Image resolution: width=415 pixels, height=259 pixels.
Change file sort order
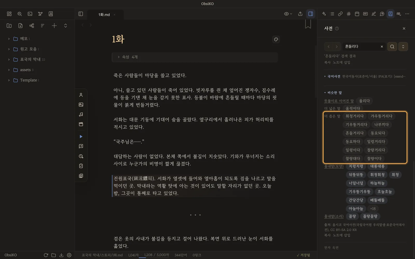pos(43,25)
